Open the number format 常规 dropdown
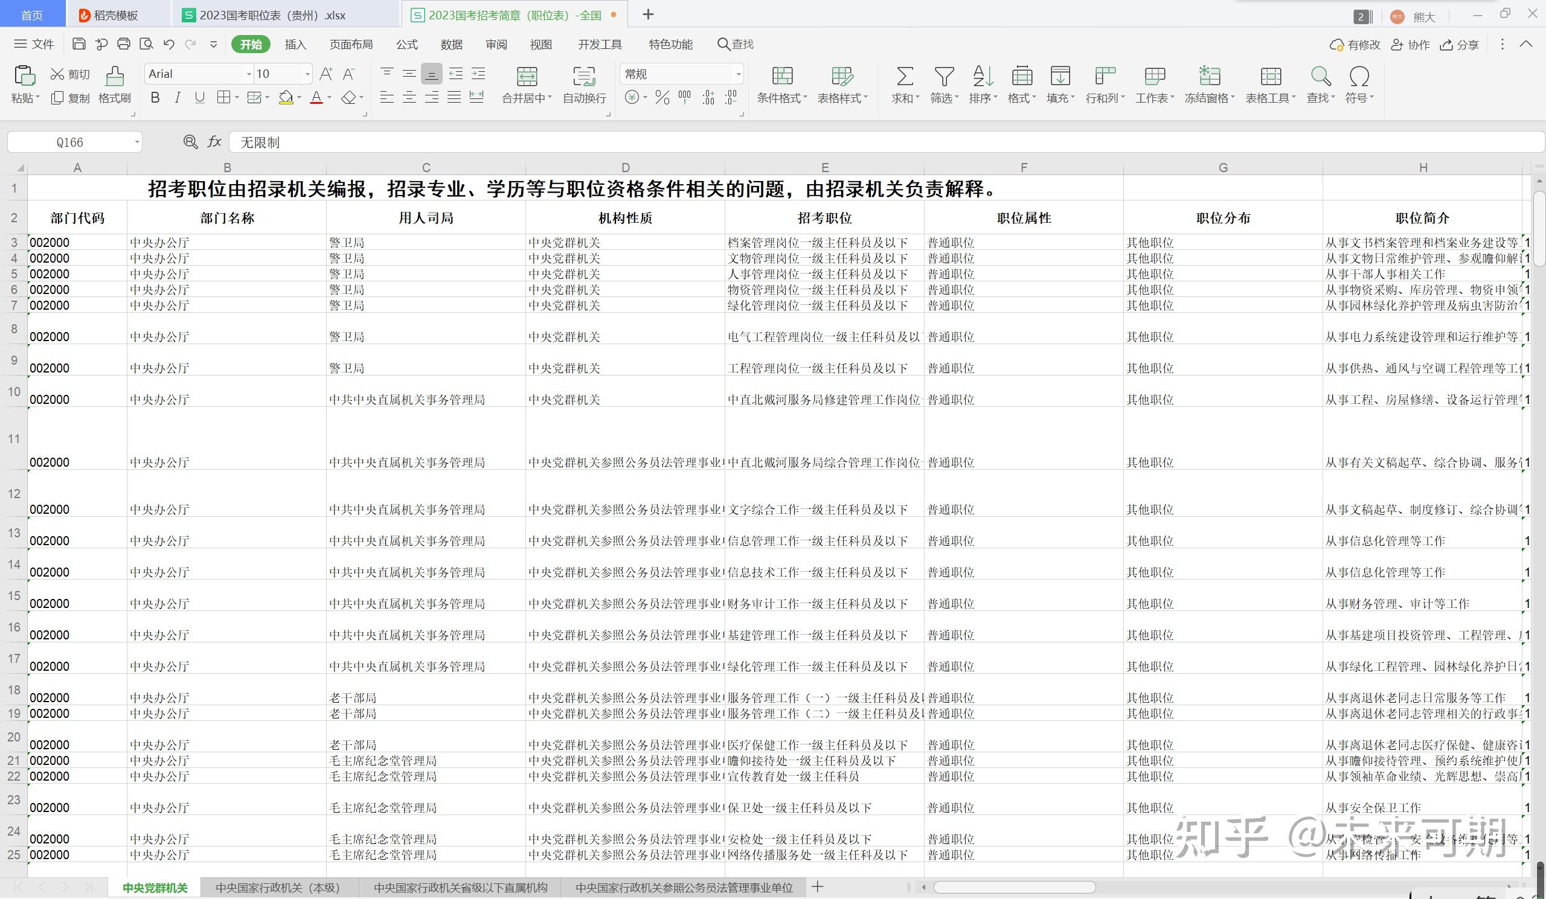This screenshot has width=1546, height=899. coord(739,74)
